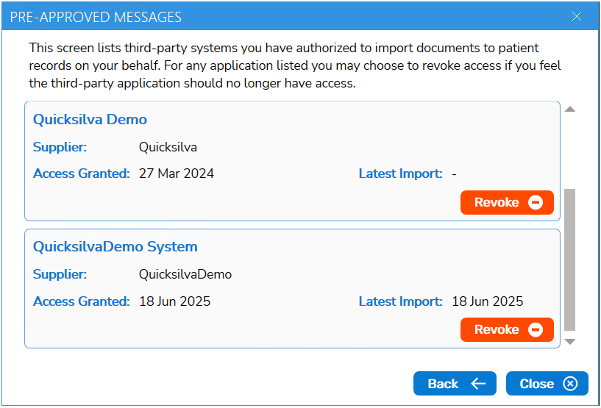Image resolution: width=601 pixels, height=408 pixels.
Task: Click the PRE-APPROVED MESSAGES title
Action: coord(96,17)
